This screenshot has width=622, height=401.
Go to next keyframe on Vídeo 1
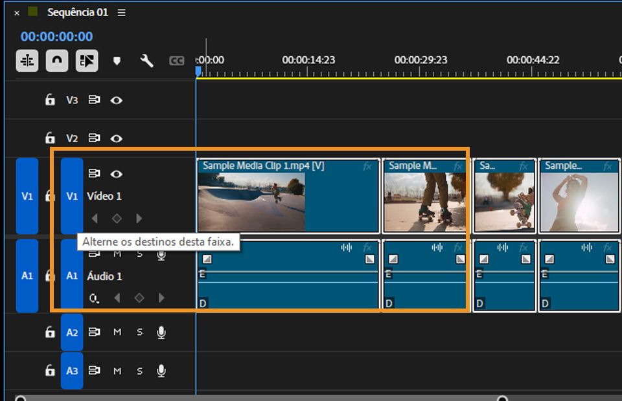(139, 219)
